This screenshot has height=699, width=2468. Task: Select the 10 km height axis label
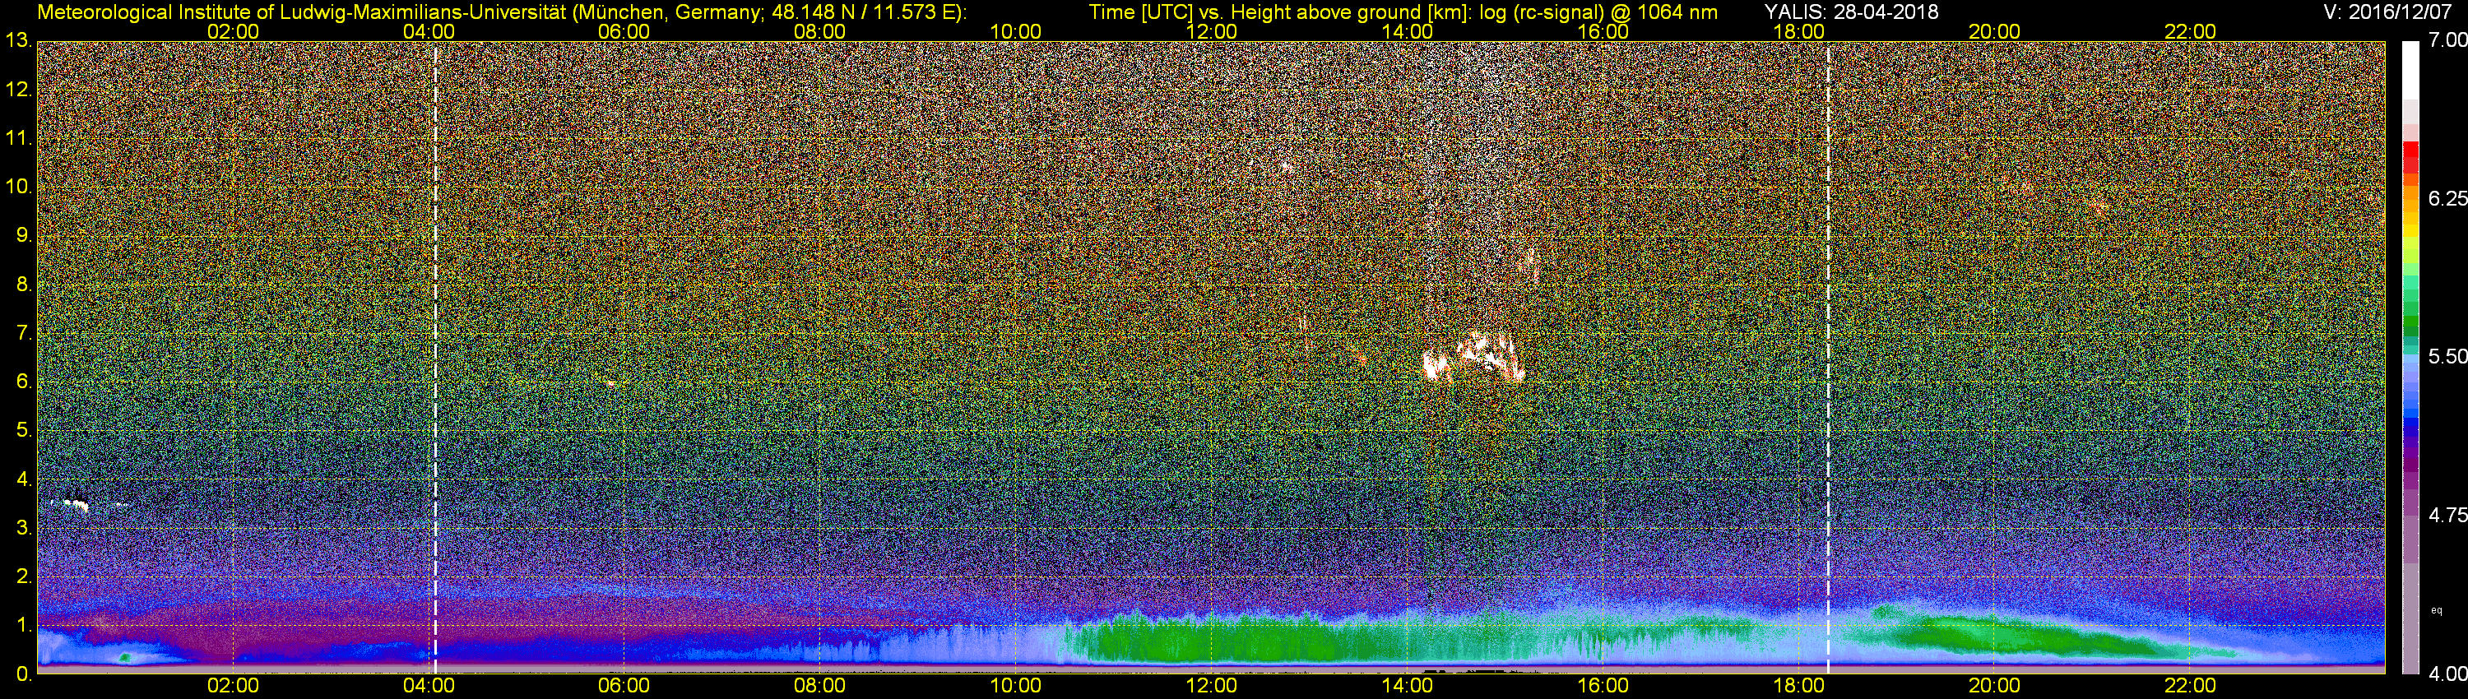[x=18, y=187]
